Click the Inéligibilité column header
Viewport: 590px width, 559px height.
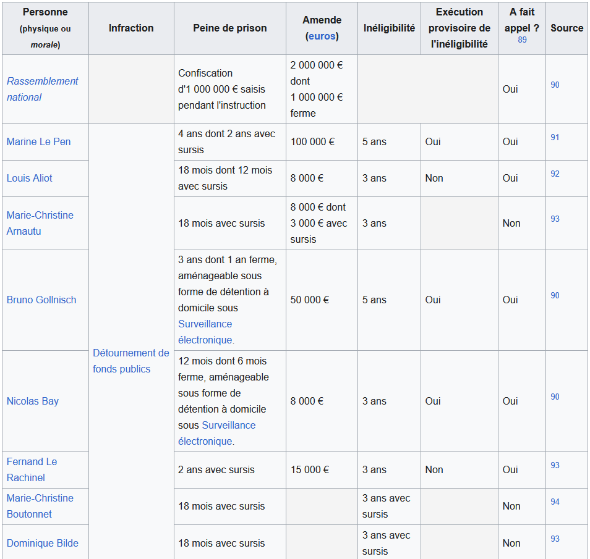(x=389, y=28)
